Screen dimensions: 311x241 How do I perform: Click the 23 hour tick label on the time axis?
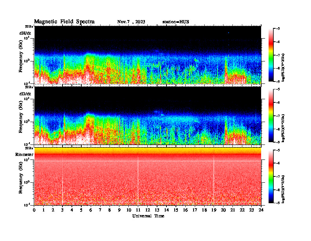251,210
